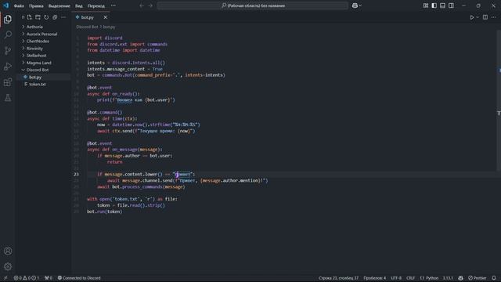Viewport: 501px width, 282px height.
Task: Click the ports forwarded indicator in status bar
Action: click(x=49, y=278)
